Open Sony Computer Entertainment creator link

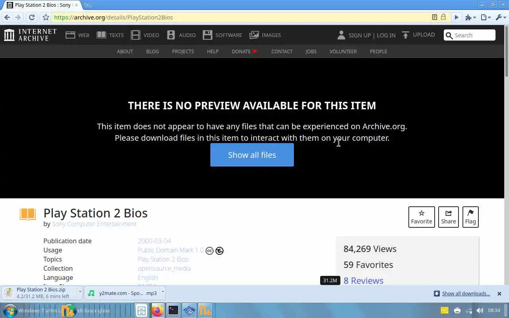point(94,224)
